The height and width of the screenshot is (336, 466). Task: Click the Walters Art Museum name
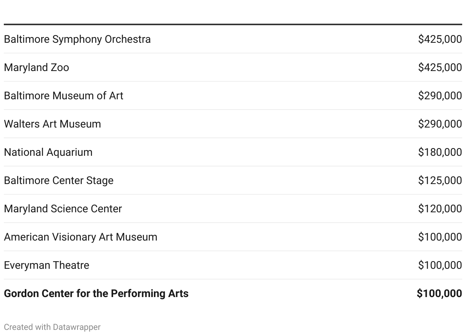click(x=52, y=124)
